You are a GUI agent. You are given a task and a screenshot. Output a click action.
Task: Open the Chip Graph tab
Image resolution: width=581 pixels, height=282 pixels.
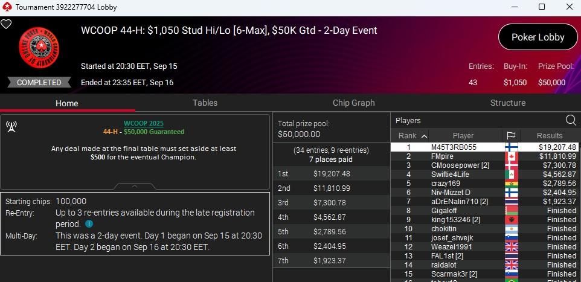click(353, 103)
